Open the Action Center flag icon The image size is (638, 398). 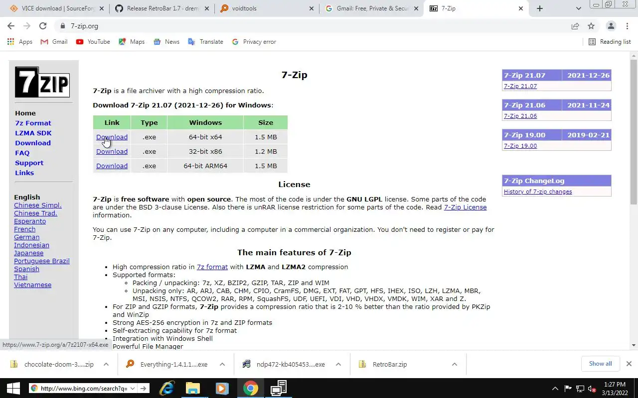click(x=568, y=389)
